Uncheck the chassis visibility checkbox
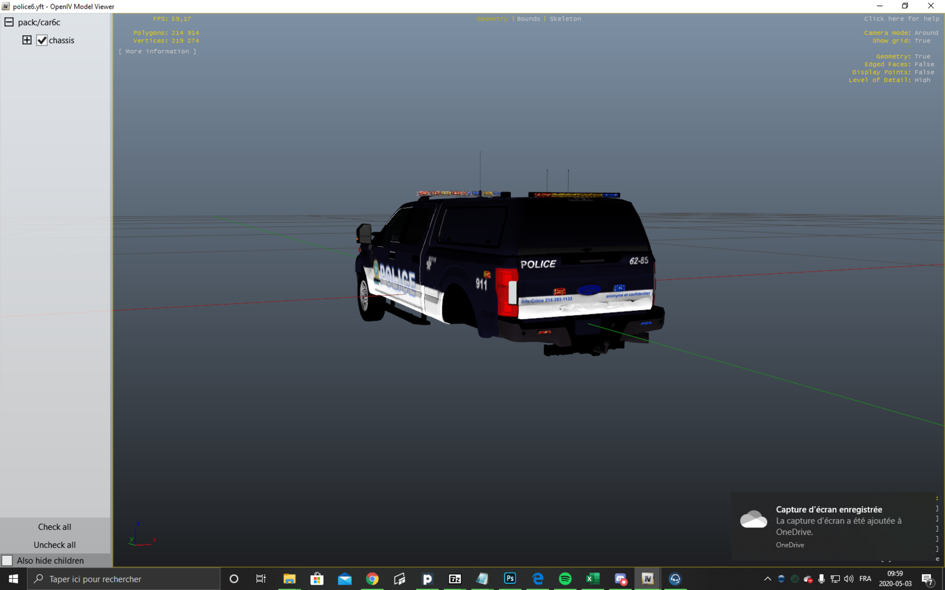This screenshot has width=945, height=590. pos(42,40)
